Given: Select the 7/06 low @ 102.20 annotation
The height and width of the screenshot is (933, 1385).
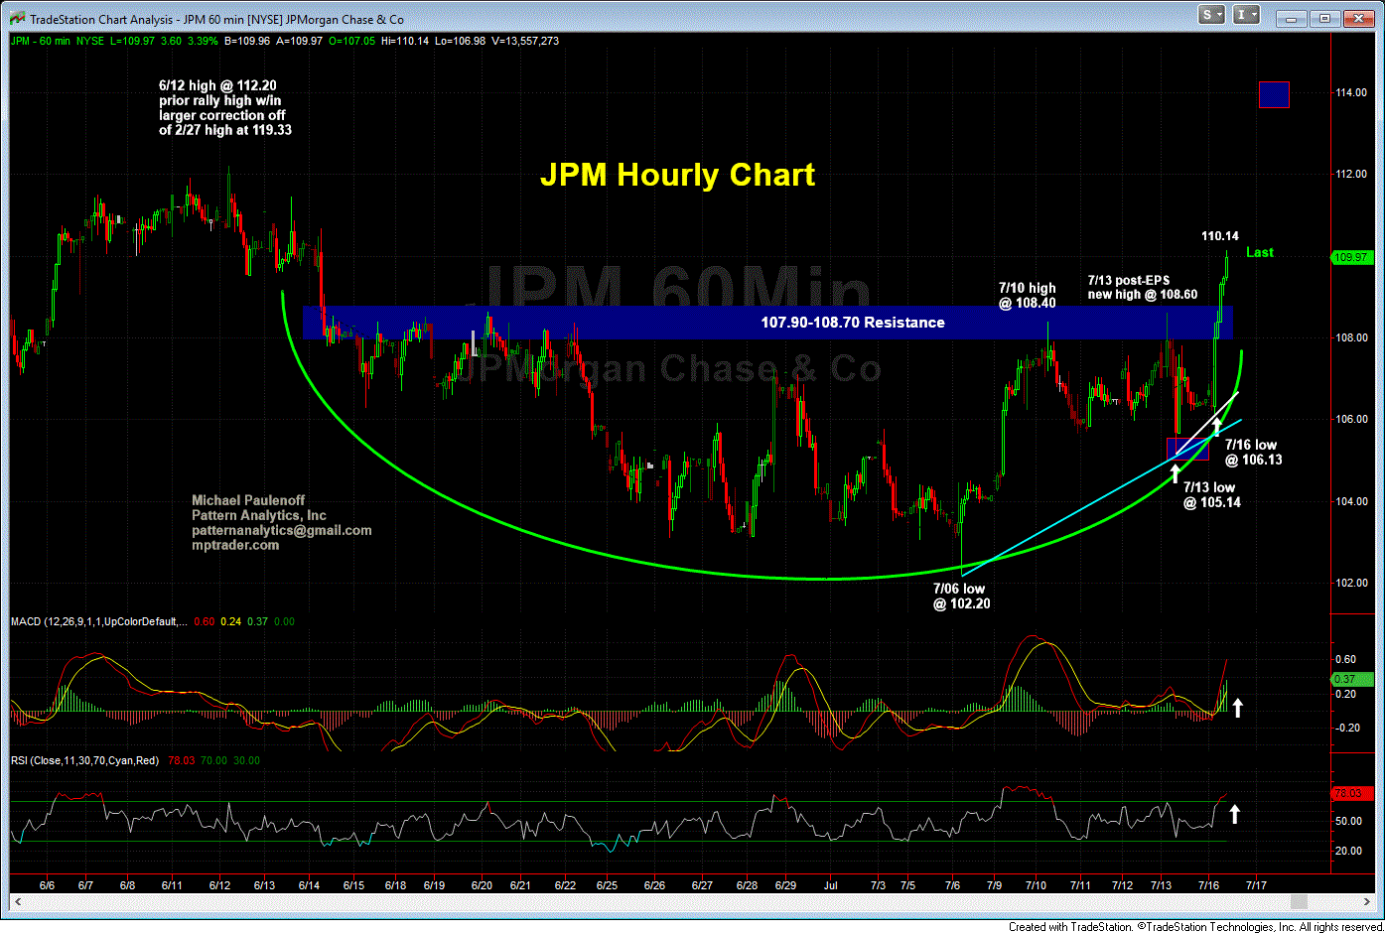Looking at the screenshot, I should pos(961,596).
